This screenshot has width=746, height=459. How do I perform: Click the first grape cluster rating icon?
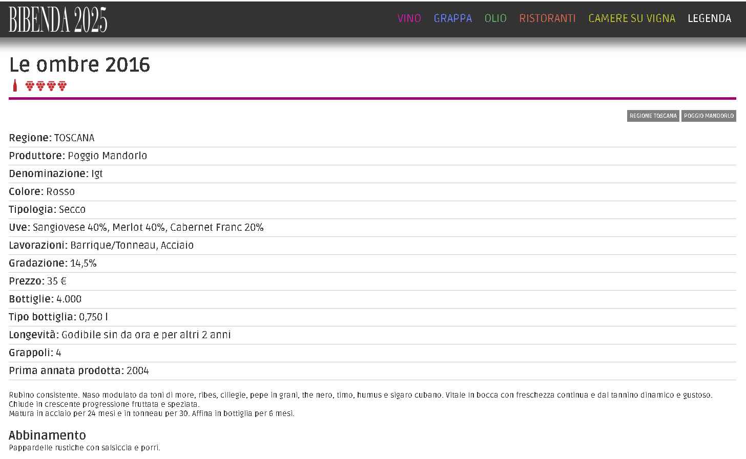pyautogui.click(x=30, y=86)
